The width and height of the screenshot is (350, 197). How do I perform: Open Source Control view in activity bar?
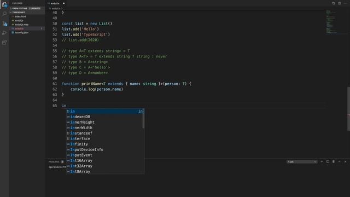(x=4, y=24)
